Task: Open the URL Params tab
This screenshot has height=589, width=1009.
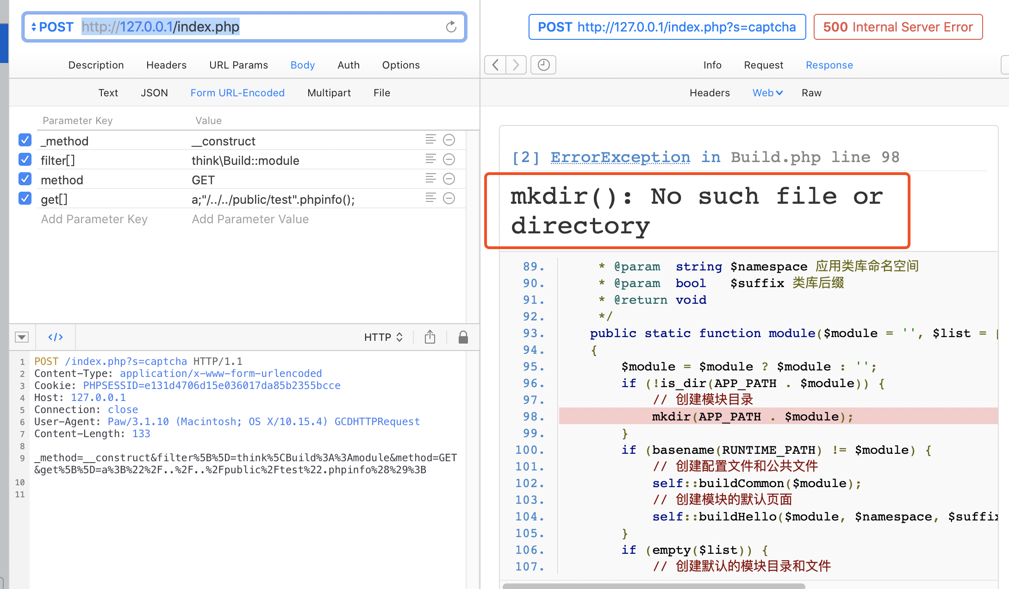Action: (x=238, y=65)
